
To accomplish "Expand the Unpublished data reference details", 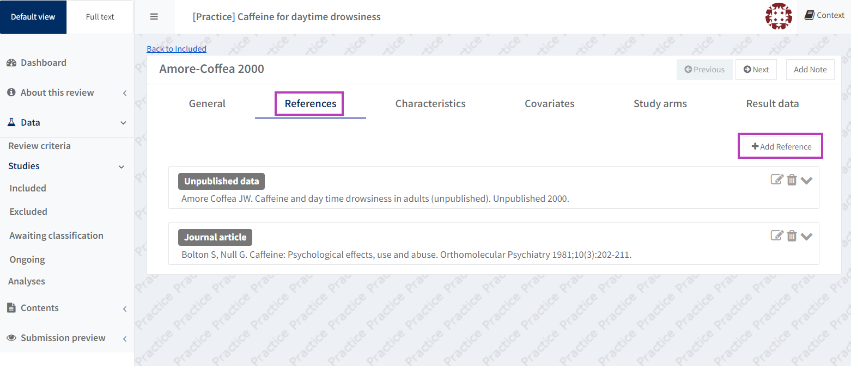I will pos(806,181).
